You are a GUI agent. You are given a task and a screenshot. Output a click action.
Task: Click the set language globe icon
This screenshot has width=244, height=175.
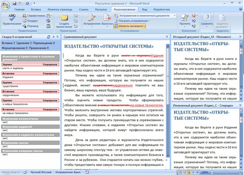48,21
